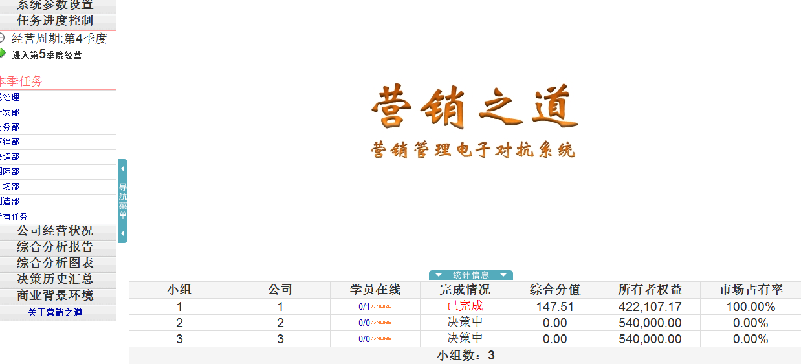This screenshot has width=801, height=364.
Task: Collapse the 统计信息 panel using left arrow
Action: click(x=439, y=275)
